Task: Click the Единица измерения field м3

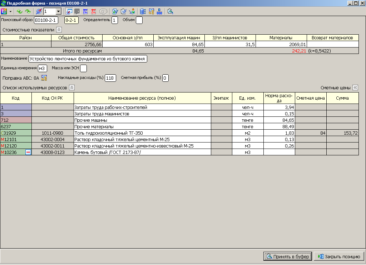Action: (43, 68)
